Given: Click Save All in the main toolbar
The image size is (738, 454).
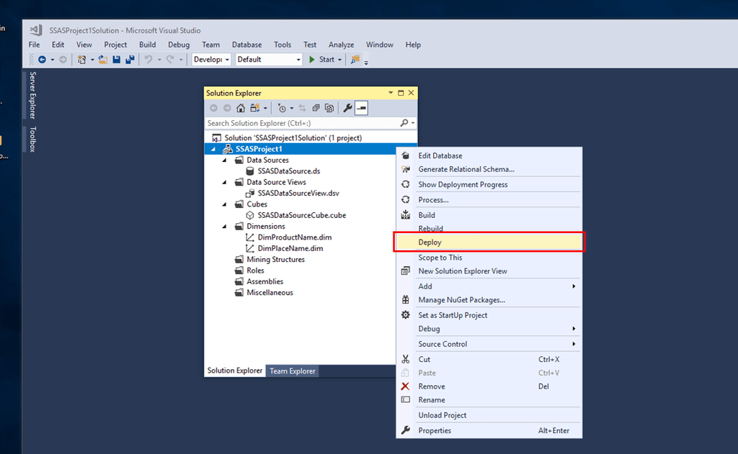Looking at the screenshot, I should 130,60.
